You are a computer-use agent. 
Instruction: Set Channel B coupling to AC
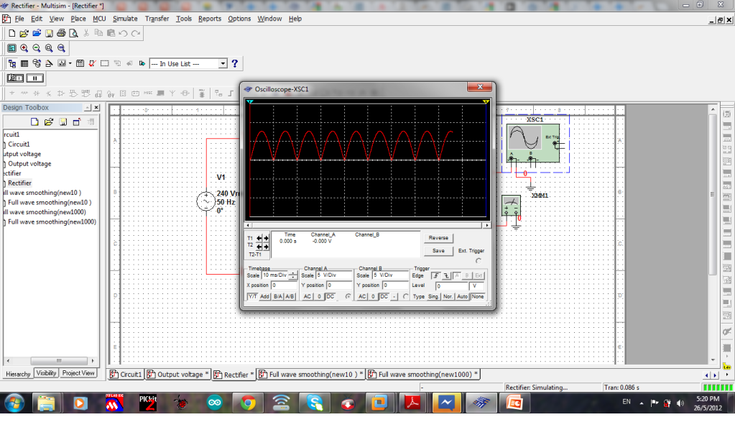click(362, 296)
